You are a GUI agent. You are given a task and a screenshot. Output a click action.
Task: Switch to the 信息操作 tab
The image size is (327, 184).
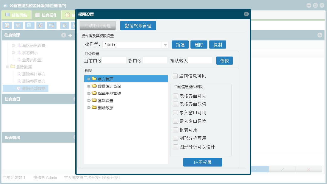point(46,15)
